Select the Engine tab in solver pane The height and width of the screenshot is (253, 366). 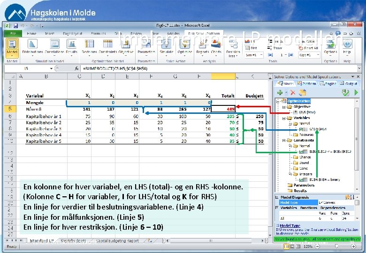[x=328, y=83]
